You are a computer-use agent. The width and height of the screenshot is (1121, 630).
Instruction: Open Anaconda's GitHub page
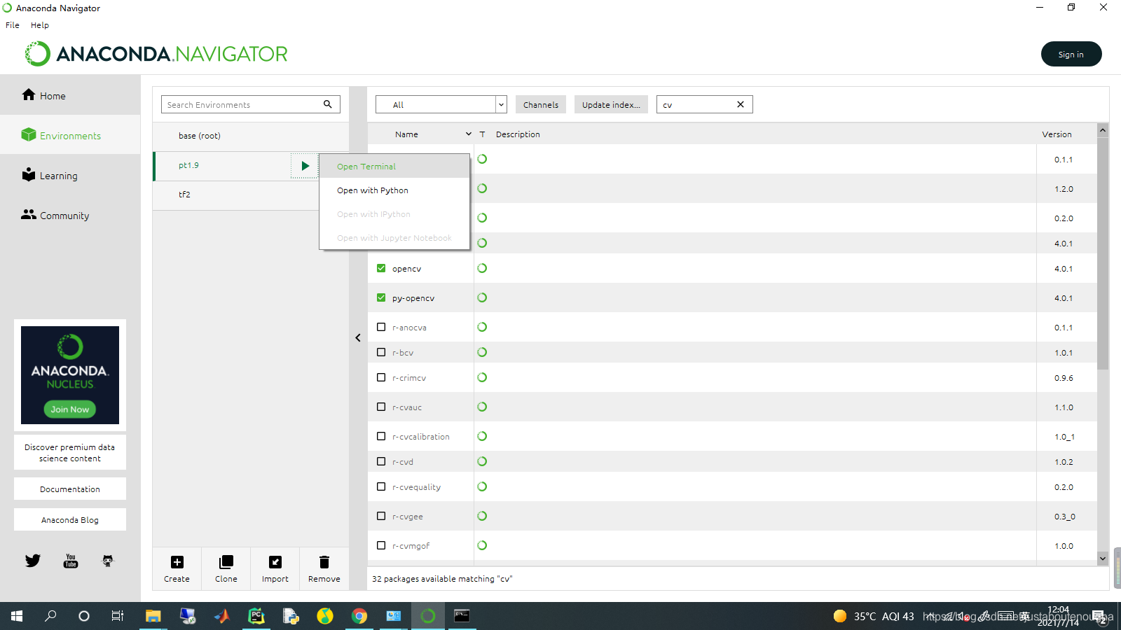pyautogui.click(x=108, y=561)
